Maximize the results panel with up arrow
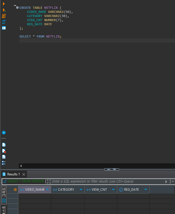This screenshot has width=175, height=214. pyautogui.click(x=109, y=169)
